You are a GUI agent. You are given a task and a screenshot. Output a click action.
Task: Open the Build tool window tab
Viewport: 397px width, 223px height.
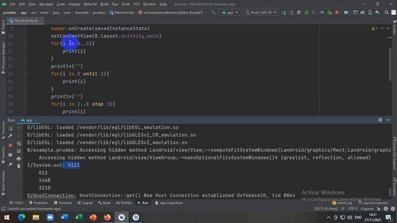point(104,203)
